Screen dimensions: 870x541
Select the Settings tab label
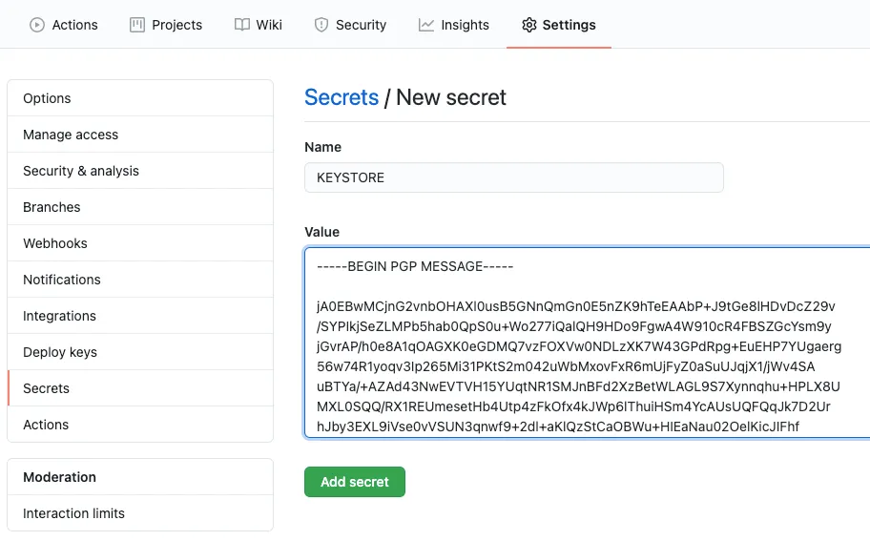[569, 25]
